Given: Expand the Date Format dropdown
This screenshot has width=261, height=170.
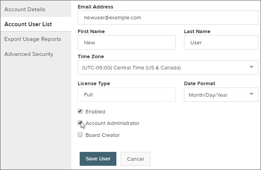Looking at the screenshot, I should click(x=221, y=94).
